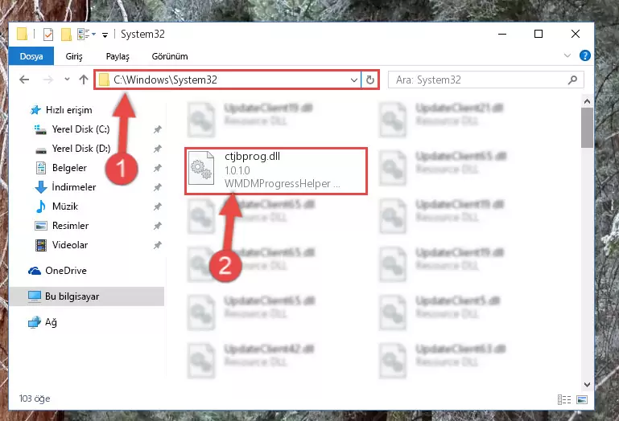Click the pin icon beside Yerel Disk (C:)
The image size is (619, 421).
point(158,129)
